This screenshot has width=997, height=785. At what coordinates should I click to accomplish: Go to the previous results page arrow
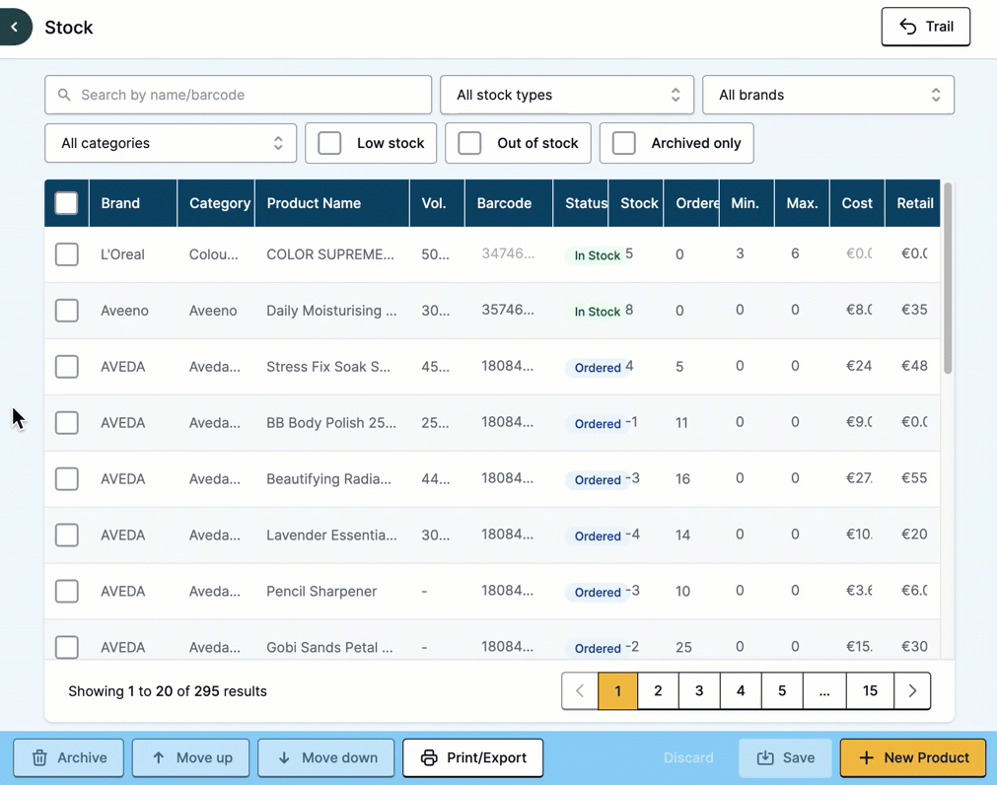580,691
